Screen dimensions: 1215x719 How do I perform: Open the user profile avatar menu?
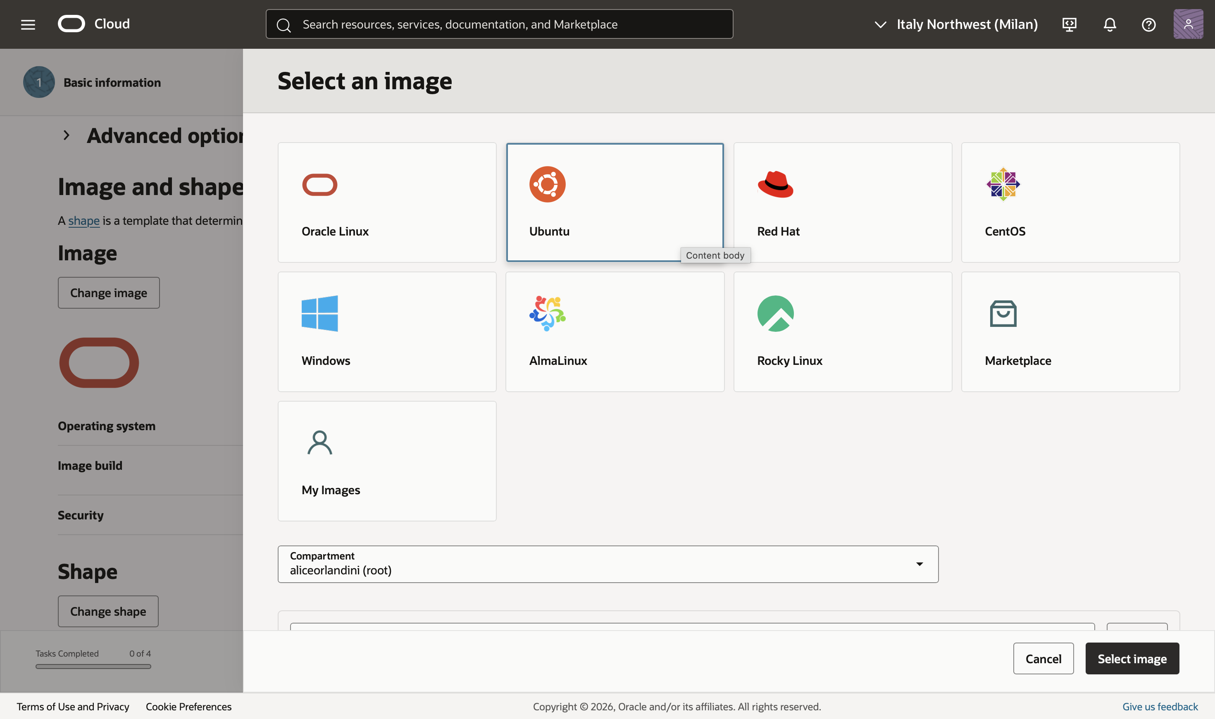[1188, 24]
